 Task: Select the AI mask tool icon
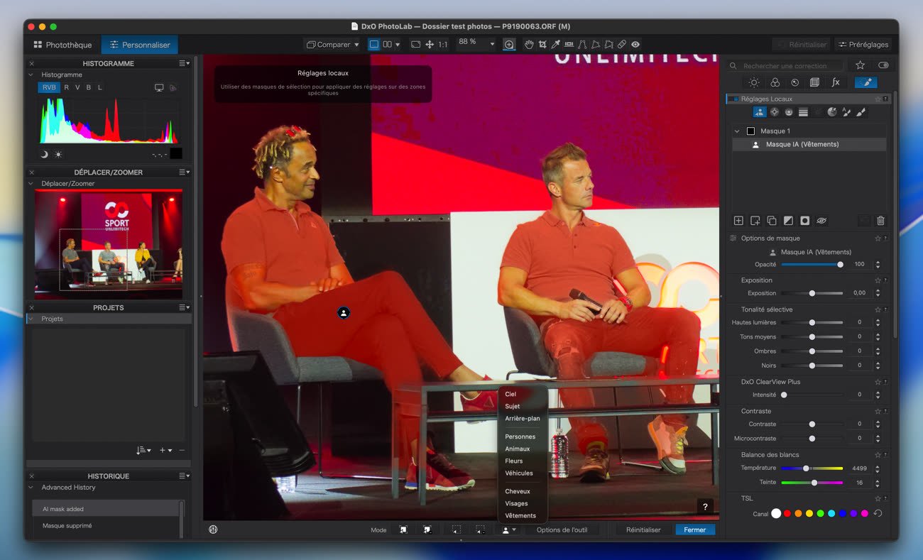click(760, 112)
